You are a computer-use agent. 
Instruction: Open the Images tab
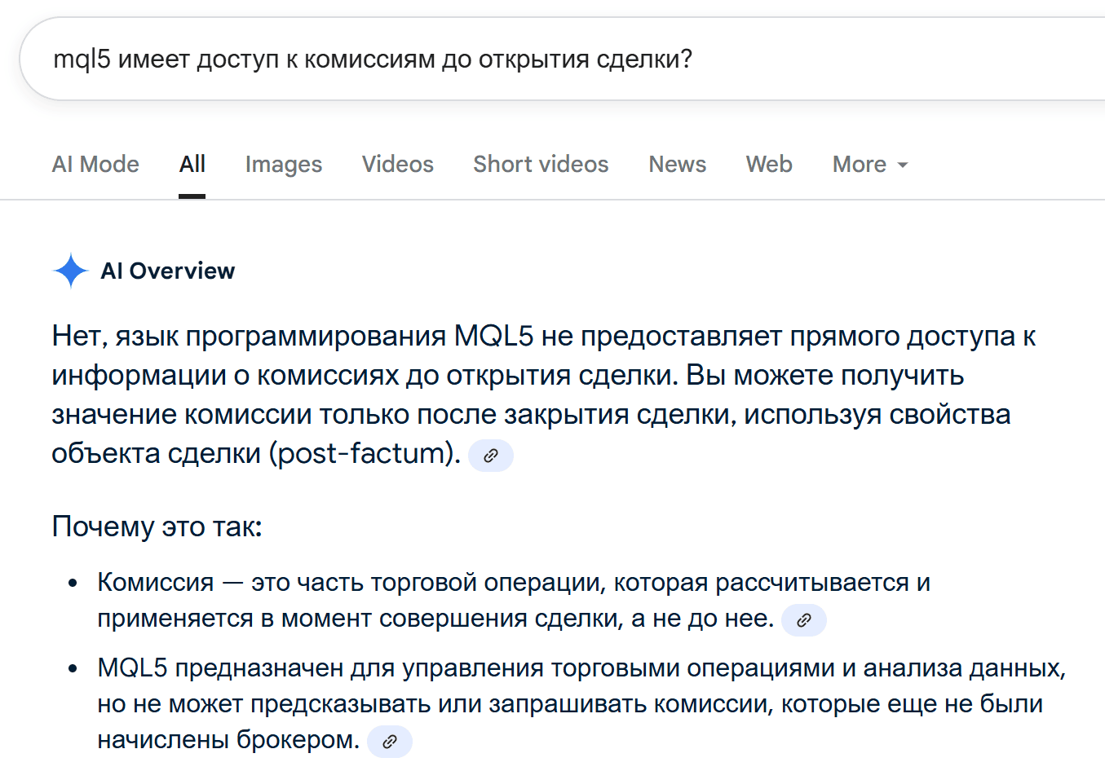pos(283,165)
